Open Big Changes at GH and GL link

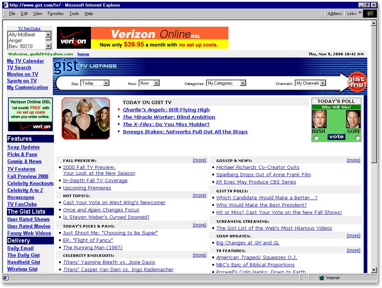pos(247,243)
